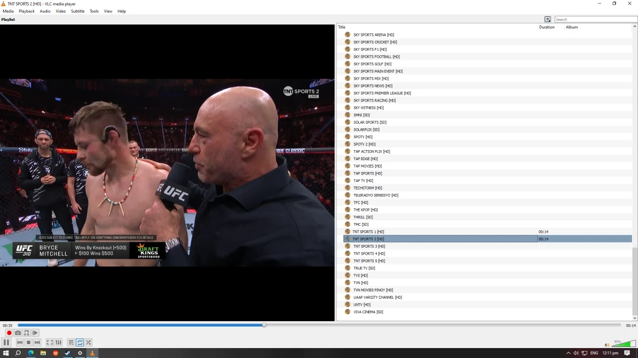Change playlist view mode icon
This screenshot has height=358, width=638.
click(547, 19)
